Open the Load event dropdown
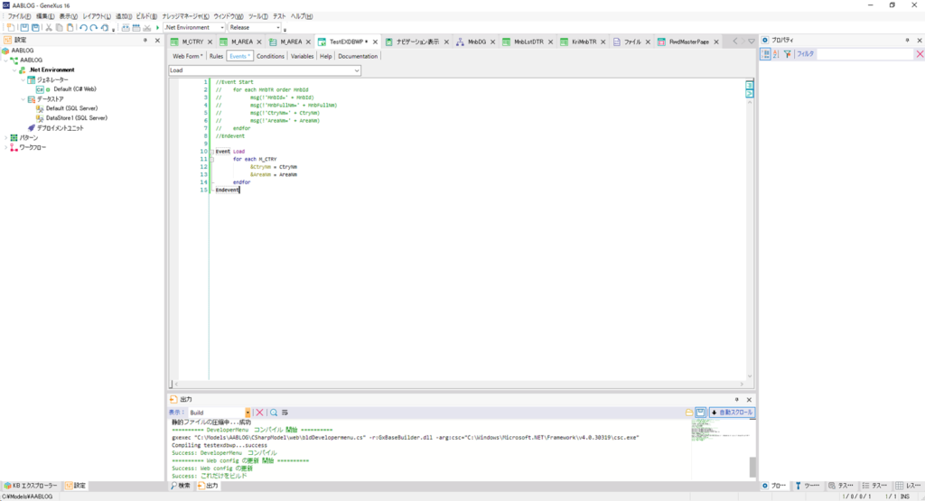This screenshot has width=925, height=501. point(356,70)
